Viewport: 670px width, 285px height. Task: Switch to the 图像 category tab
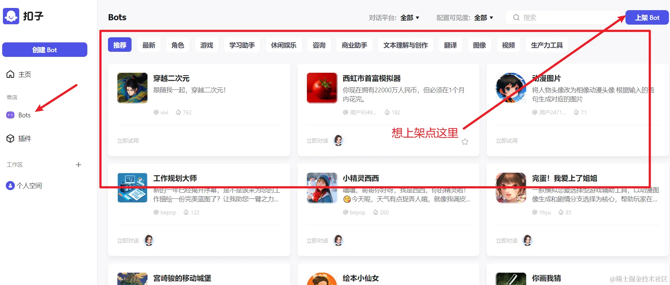coord(479,45)
